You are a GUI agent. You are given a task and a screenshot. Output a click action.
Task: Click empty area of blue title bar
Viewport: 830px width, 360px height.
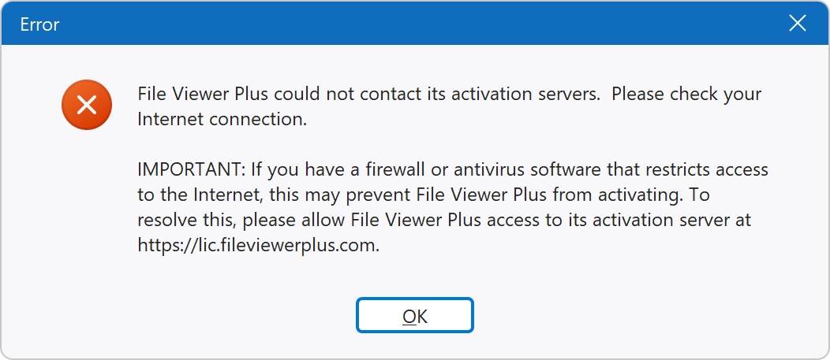413,24
